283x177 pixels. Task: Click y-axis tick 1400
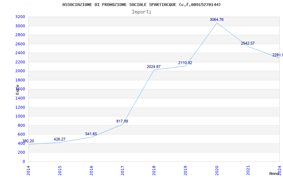pyautogui.click(x=20, y=98)
